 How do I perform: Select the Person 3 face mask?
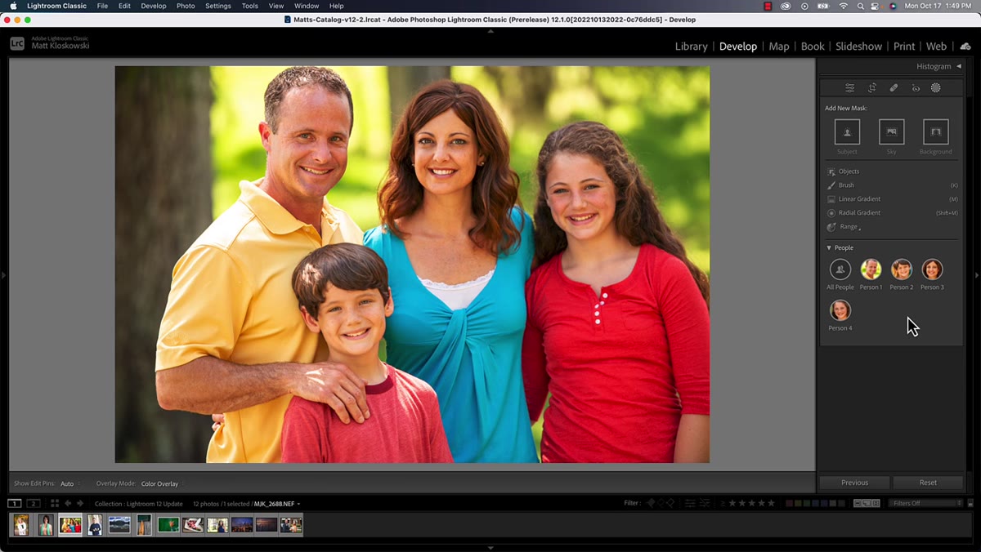tap(932, 269)
